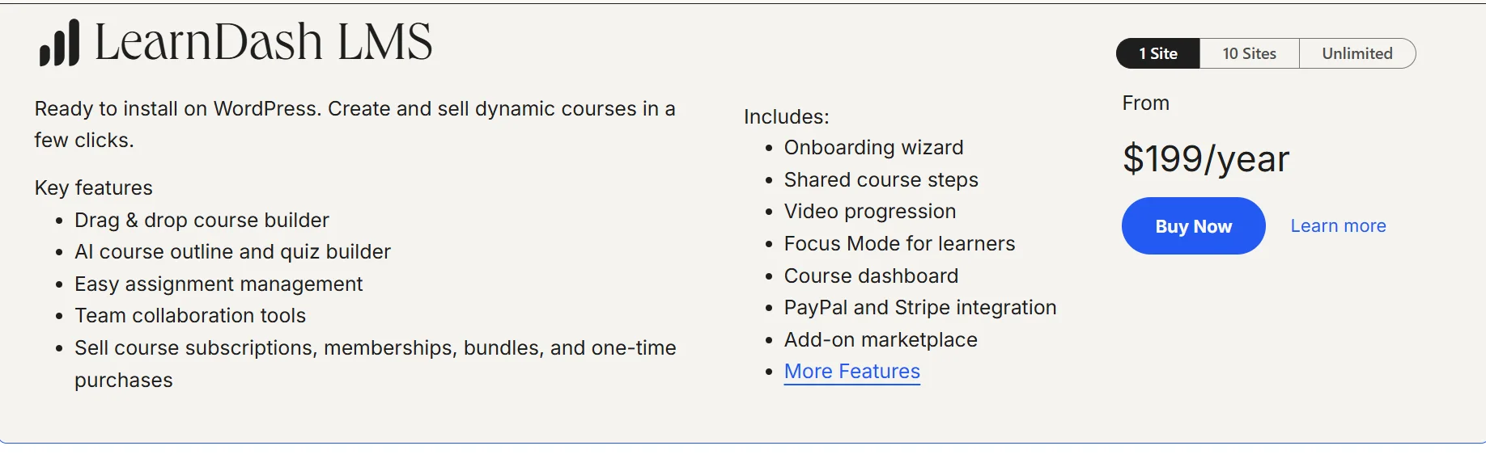Image resolution: width=1486 pixels, height=467 pixels.
Task: Click the Includes: heading
Action: coord(786,117)
